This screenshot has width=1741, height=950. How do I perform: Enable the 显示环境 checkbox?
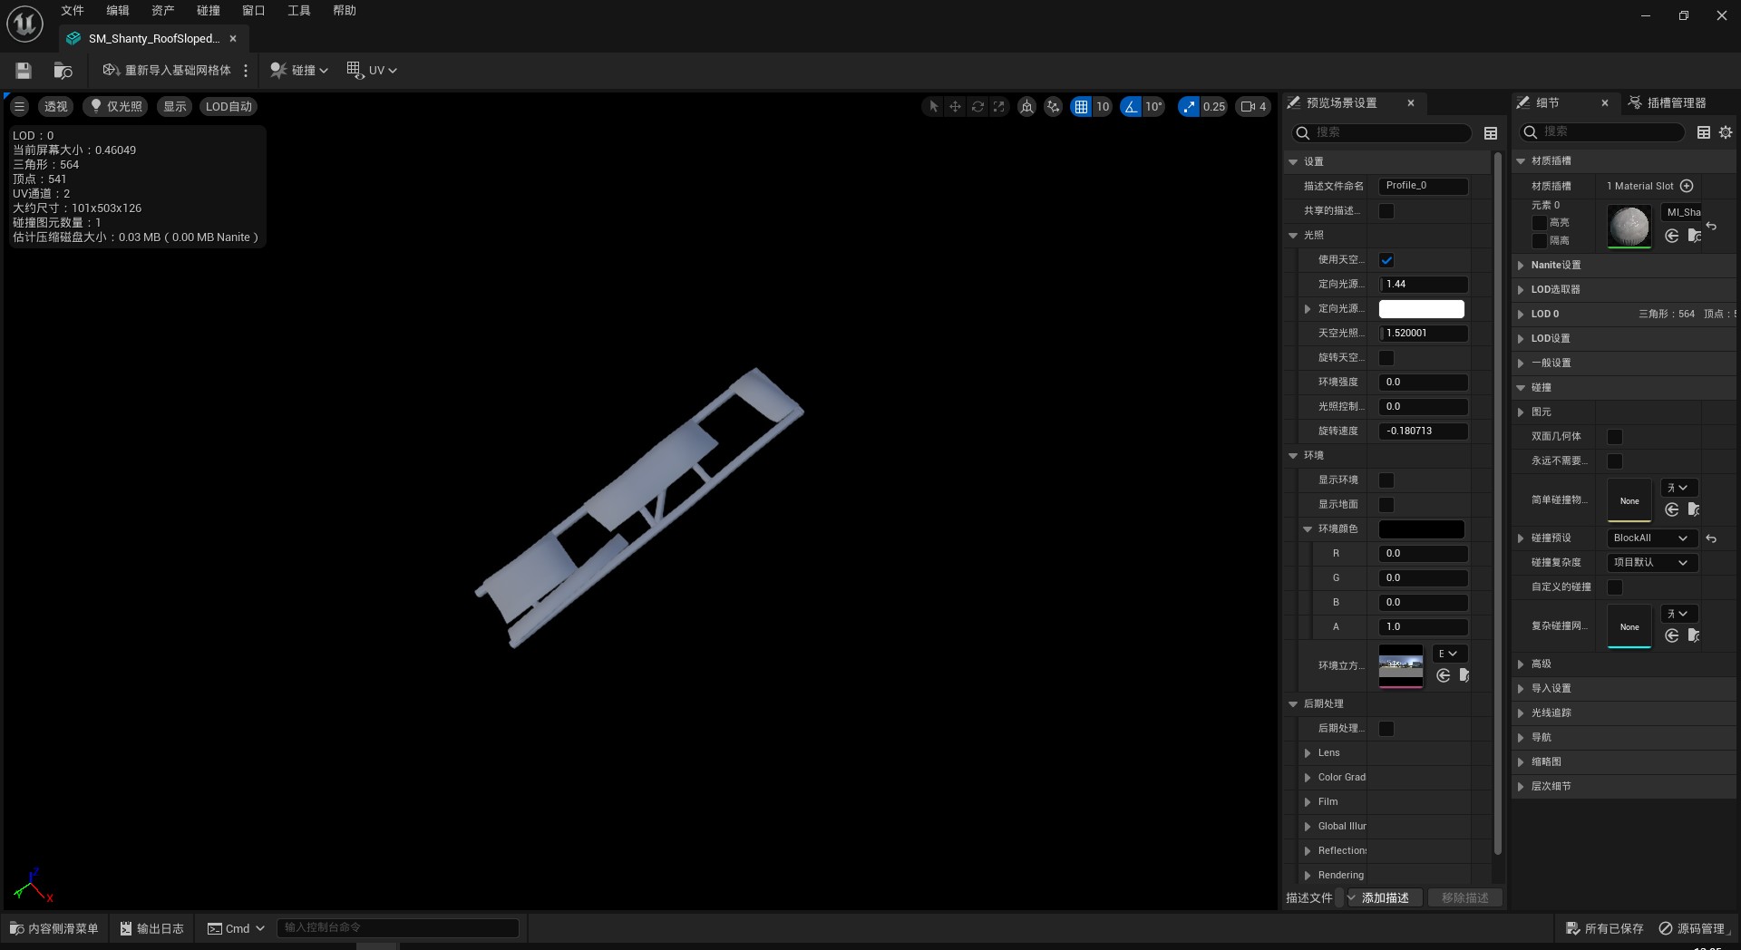(x=1386, y=480)
